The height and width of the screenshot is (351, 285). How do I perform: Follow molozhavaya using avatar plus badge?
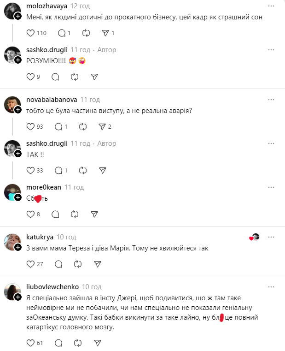pyautogui.click(x=17, y=16)
